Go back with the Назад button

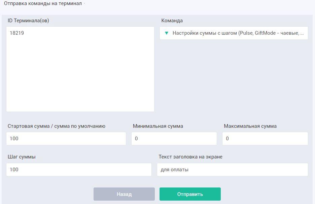tap(124, 194)
